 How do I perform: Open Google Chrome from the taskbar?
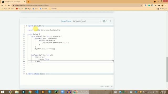[30, 92]
